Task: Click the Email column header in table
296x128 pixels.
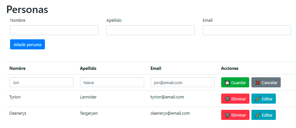Action: pos(156,68)
